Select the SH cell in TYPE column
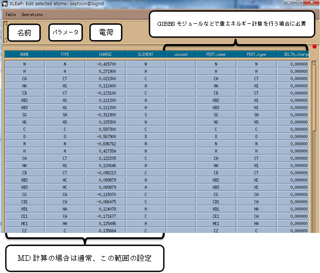 coord(65,115)
